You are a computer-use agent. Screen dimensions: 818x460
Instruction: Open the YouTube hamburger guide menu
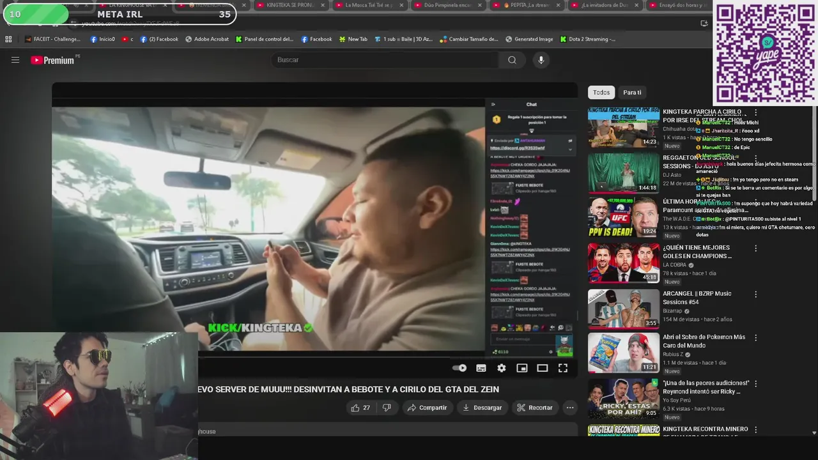[x=15, y=60]
